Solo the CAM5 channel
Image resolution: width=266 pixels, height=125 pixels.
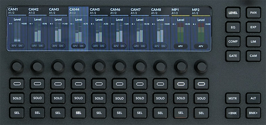coord(99,98)
